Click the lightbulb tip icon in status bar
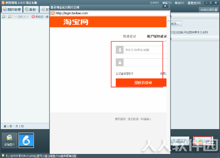The width and height of the screenshot is (220, 158). [3, 156]
